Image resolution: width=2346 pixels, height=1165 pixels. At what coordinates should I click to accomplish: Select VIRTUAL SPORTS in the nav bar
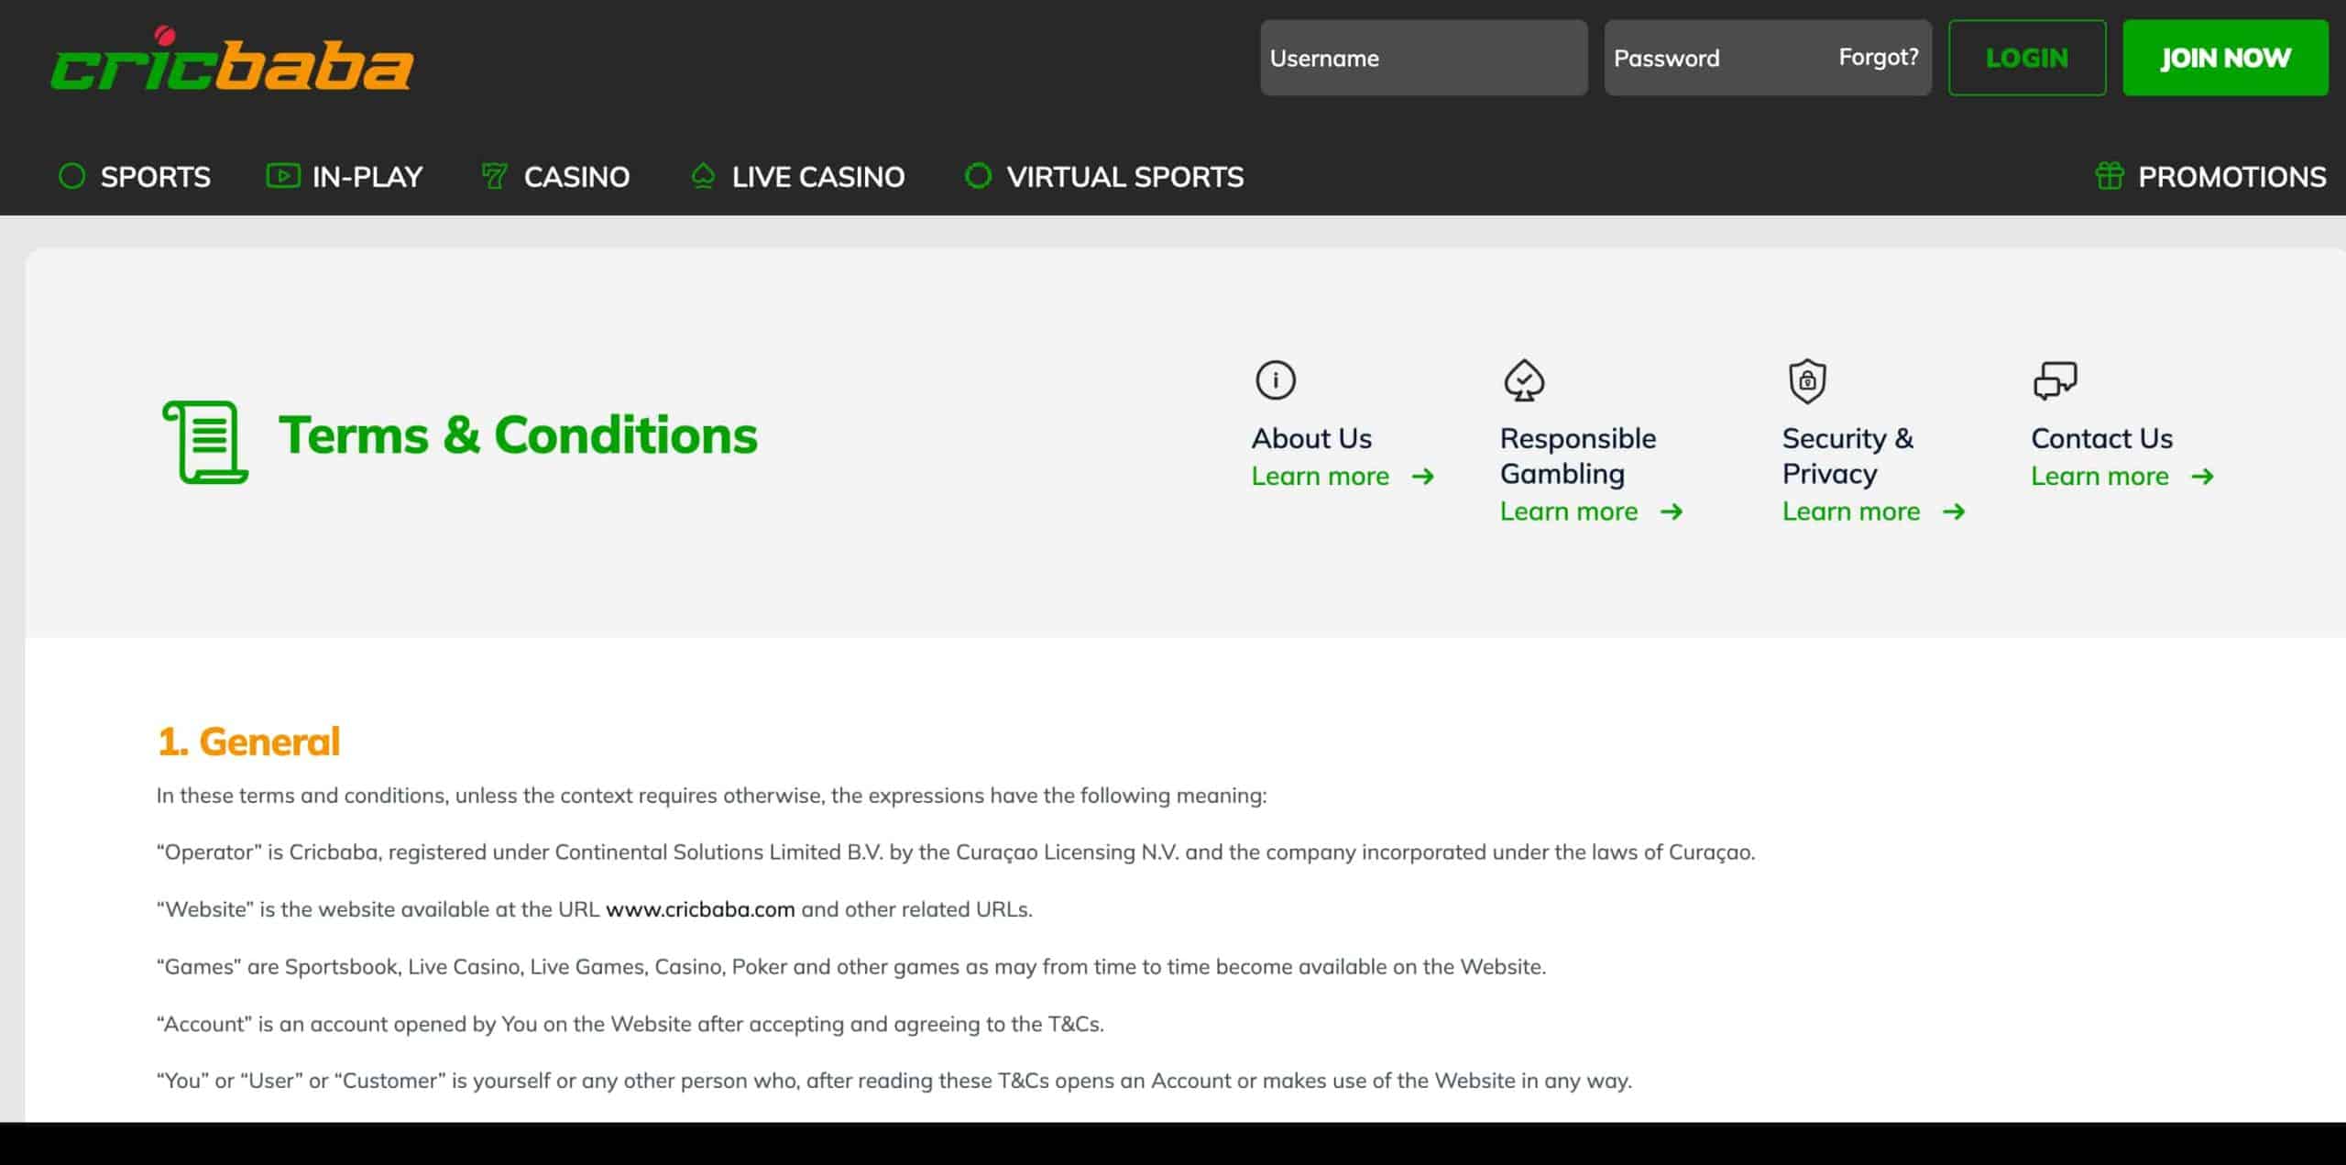tap(1125, 177)
